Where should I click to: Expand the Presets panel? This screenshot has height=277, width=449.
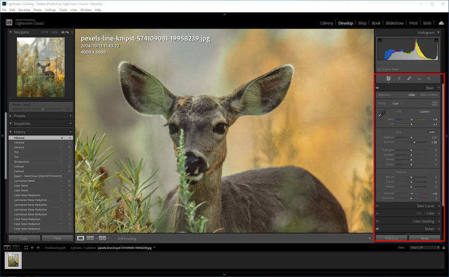[x=11, y=116]
